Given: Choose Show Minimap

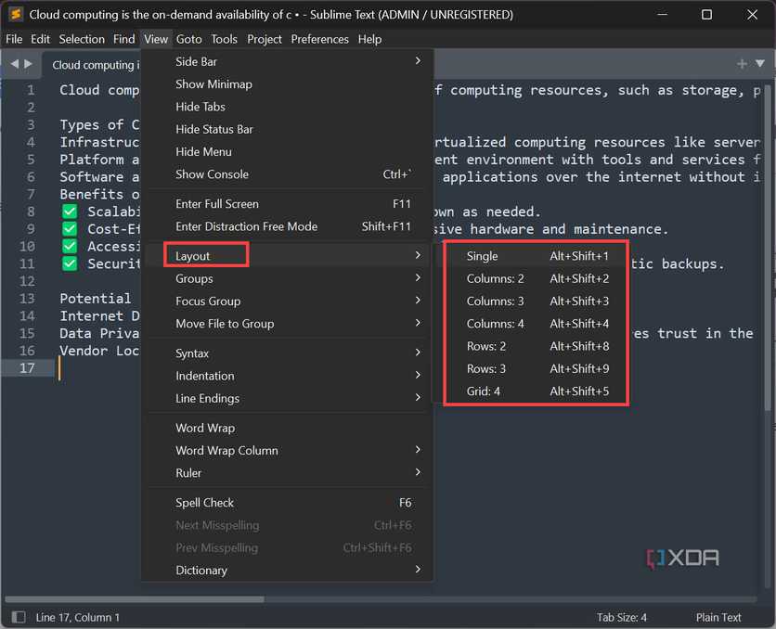Looking at the screenshot, I should click(x=288, y=84).
